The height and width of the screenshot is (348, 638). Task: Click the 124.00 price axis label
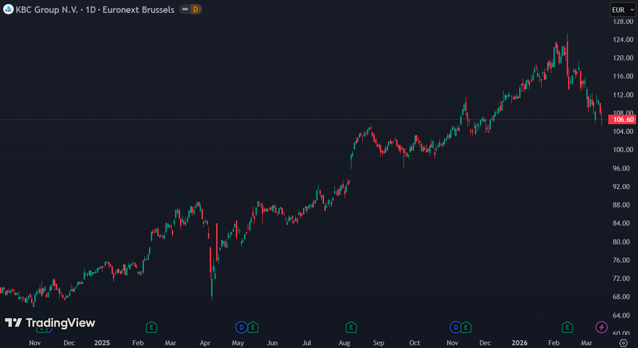click(x=623, y=40)
